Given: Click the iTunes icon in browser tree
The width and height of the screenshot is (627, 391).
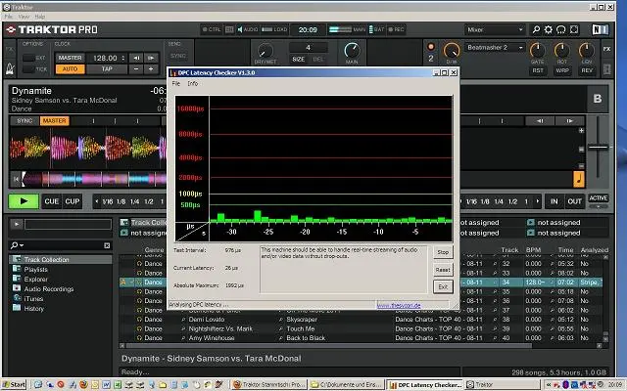Looking at the screenshot, I should 16,298.
